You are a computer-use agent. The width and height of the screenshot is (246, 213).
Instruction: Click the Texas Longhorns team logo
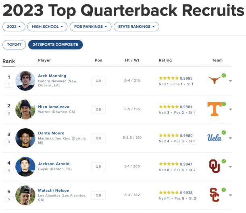(214, 80)
